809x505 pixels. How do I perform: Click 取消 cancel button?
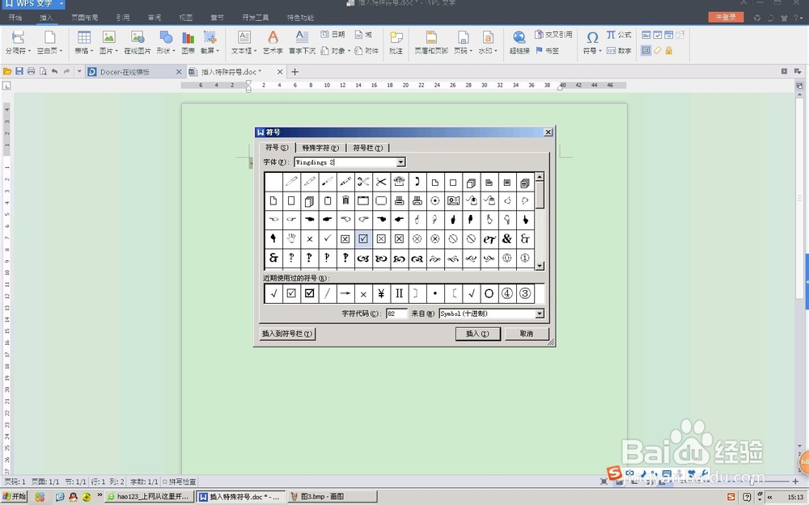(527, 334)
